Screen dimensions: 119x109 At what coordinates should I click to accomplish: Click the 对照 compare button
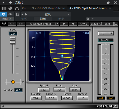pyautogui.click(x=24, y=19)
